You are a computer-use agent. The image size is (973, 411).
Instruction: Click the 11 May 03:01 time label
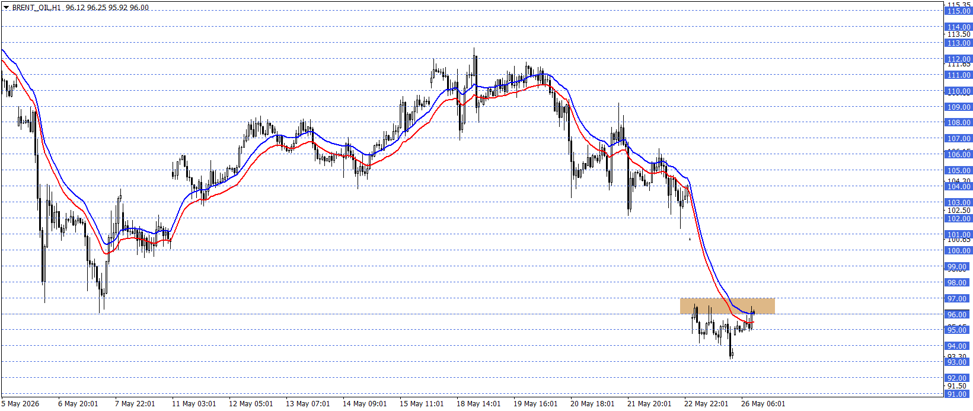[x=194, y=403]
